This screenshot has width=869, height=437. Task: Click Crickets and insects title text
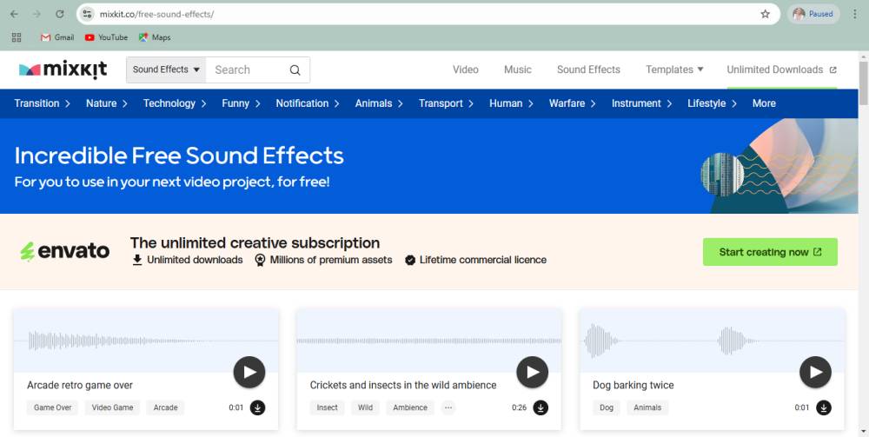(403, 385)
